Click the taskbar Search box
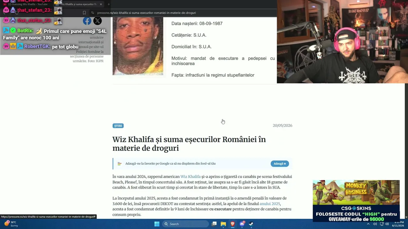408x229 pixels. 186,224
